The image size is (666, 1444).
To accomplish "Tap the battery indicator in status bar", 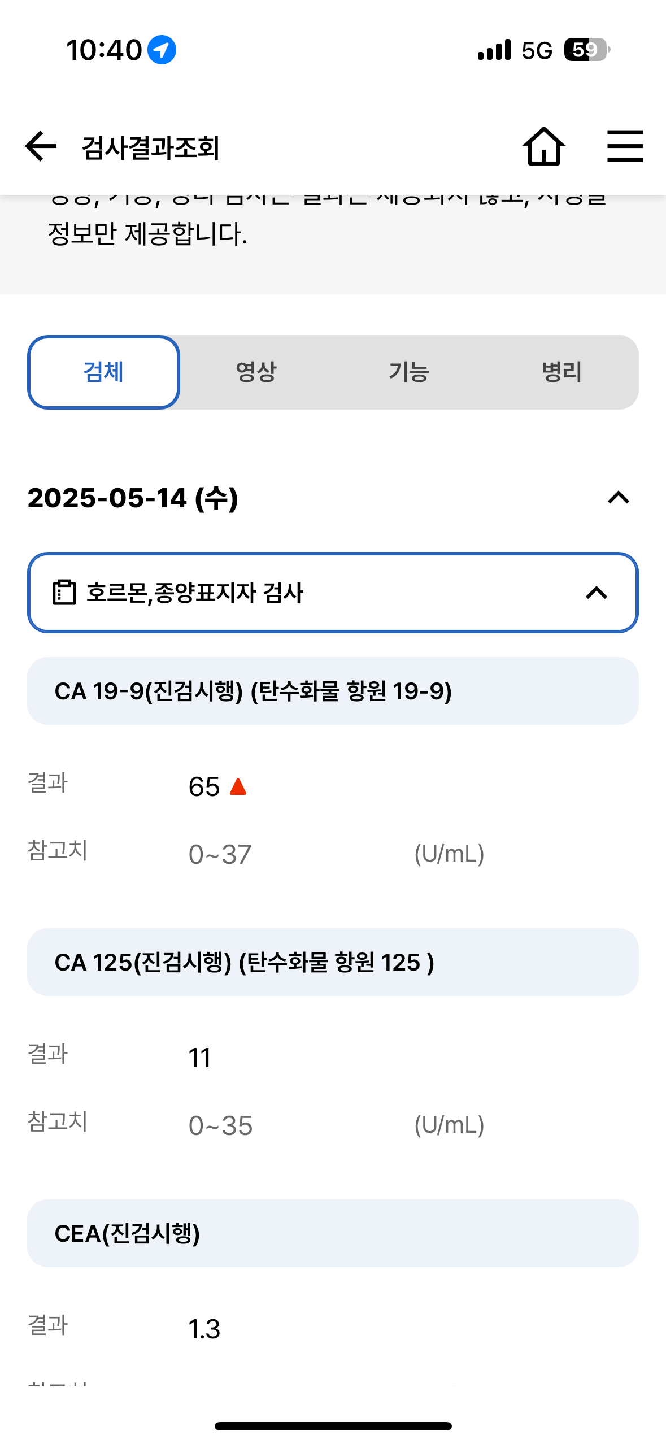I will (x=587, y=50).
